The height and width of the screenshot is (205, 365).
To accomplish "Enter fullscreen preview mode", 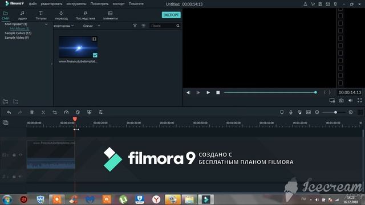I will [x=360, y=100].
